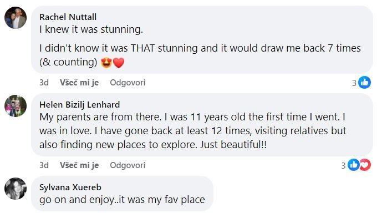The width and height of the screenshot is (392, 213).
Task: View reaction count on Helen's comment
Action: (343, 165)
